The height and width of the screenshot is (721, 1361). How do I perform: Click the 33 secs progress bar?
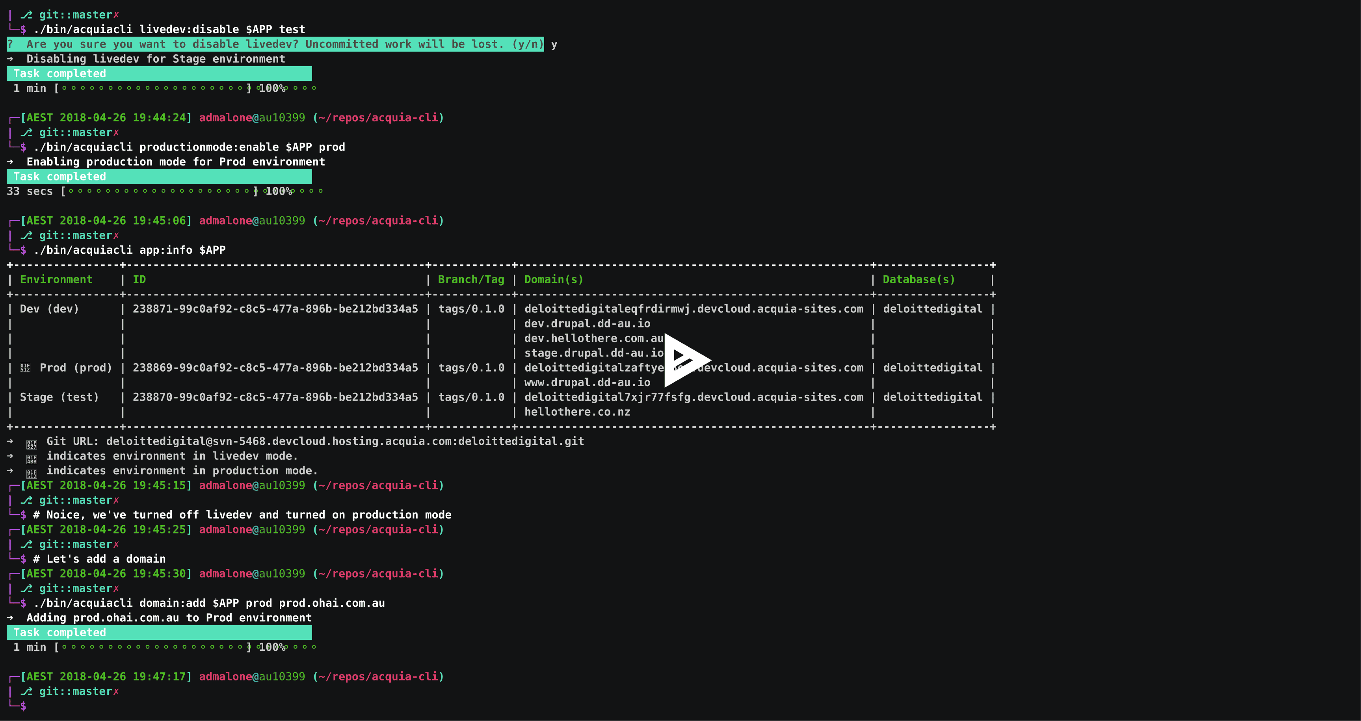click(165, 191)
